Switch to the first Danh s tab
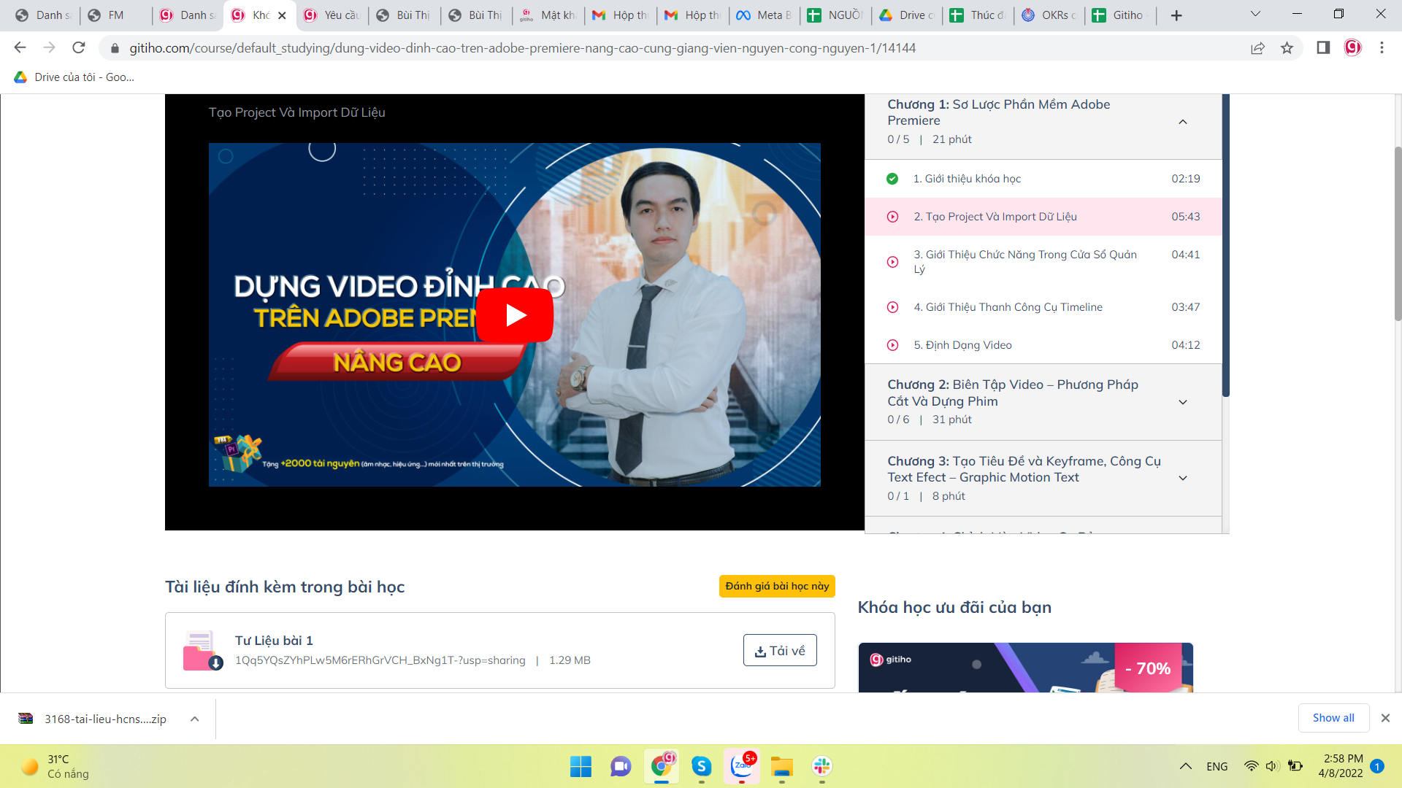The height and width of the screenshot is (788, 1402). 43,15
